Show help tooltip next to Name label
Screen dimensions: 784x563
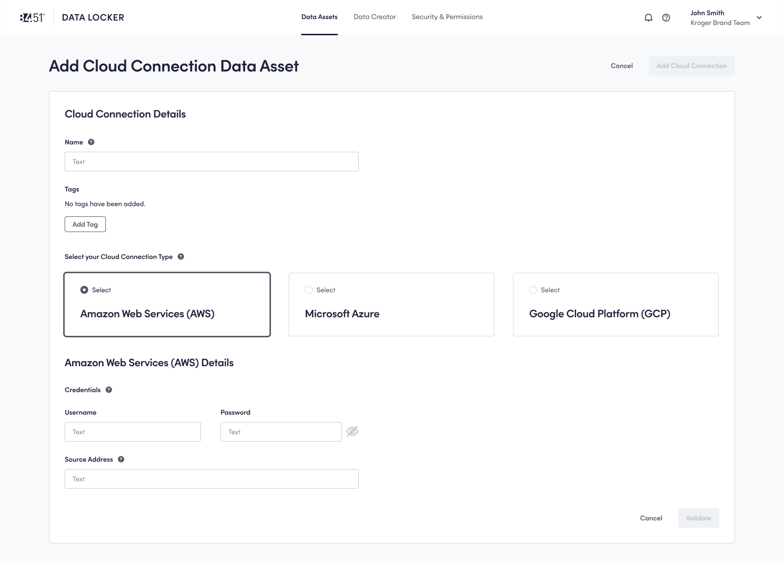coord(91,142)
